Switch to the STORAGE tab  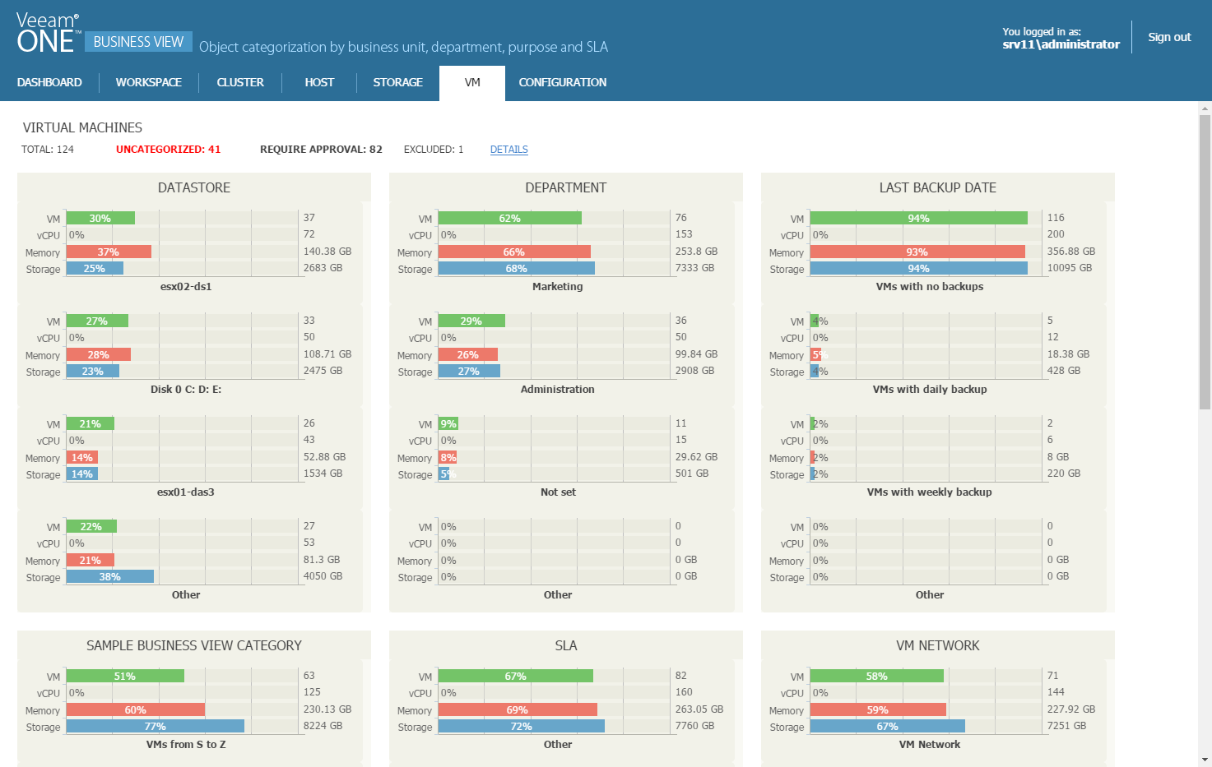[397, 82]
